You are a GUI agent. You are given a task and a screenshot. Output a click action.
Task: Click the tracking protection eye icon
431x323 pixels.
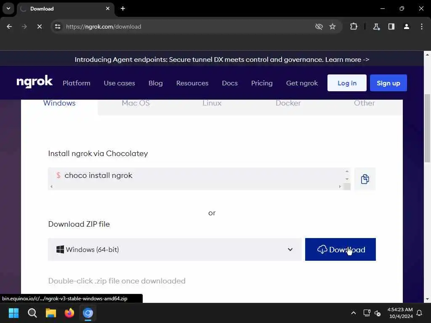coord(319,26)
